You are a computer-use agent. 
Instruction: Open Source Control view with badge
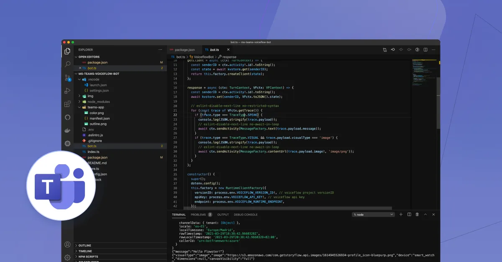pos(67,78)
